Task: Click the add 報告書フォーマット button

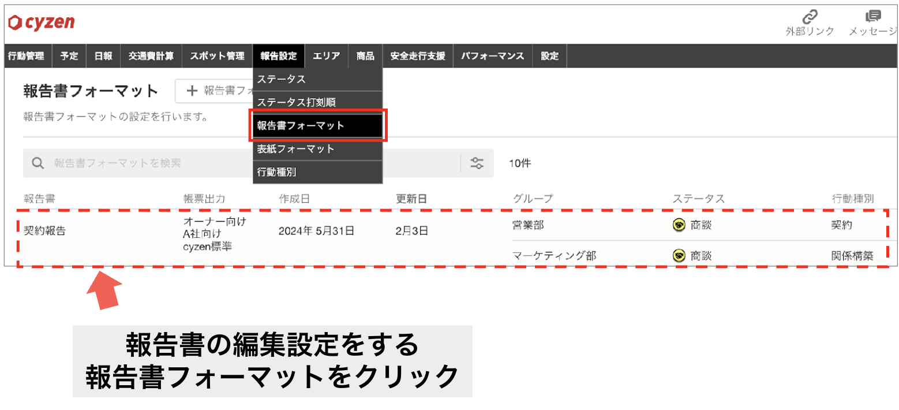Action: coord(214,91)
